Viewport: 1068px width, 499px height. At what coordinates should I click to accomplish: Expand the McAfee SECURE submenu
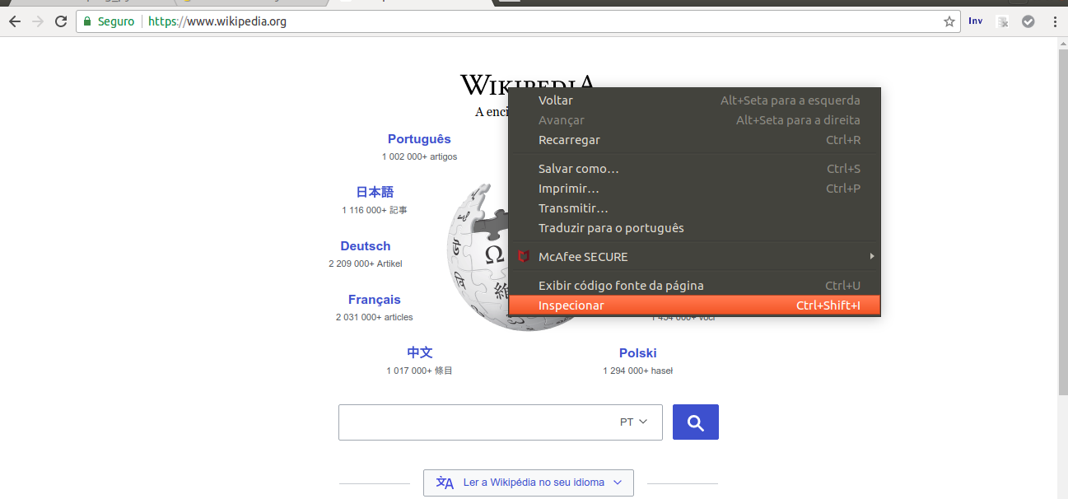(x=871, y=256)
